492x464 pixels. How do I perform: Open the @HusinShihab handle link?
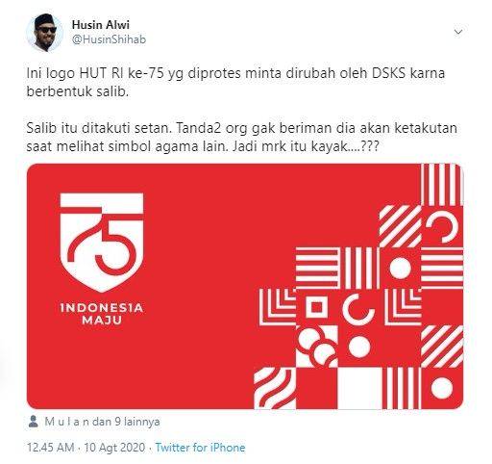[109, 39]
